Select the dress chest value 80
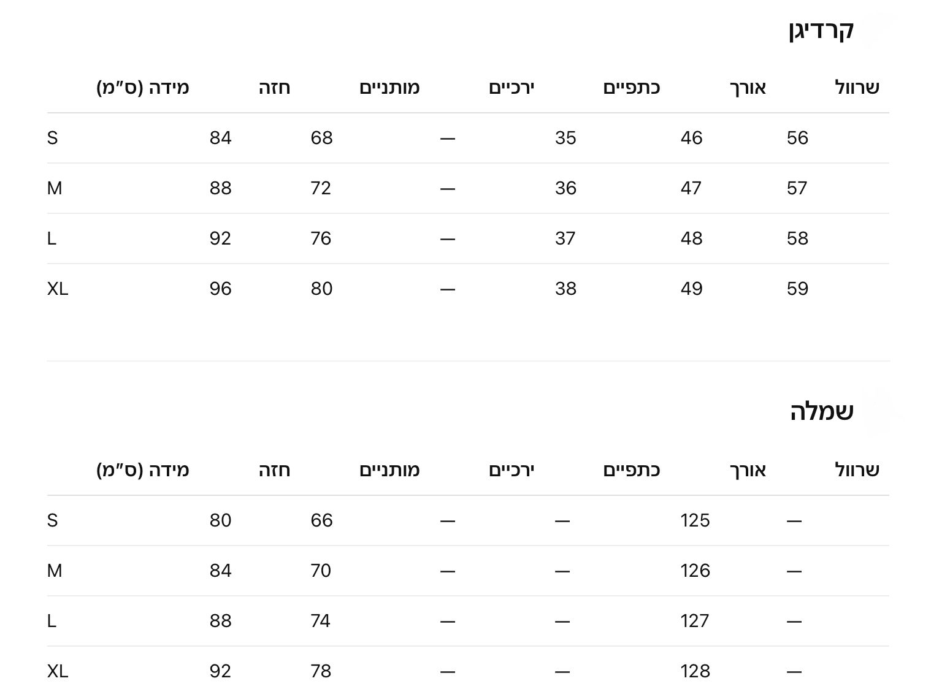The height and width of the screenshot is (700, 931). (x=220, y=520)
